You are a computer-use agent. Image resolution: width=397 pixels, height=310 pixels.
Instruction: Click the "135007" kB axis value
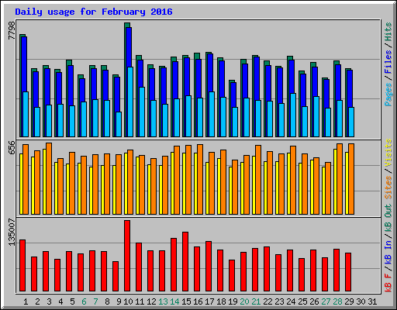(x=12, y=232)
